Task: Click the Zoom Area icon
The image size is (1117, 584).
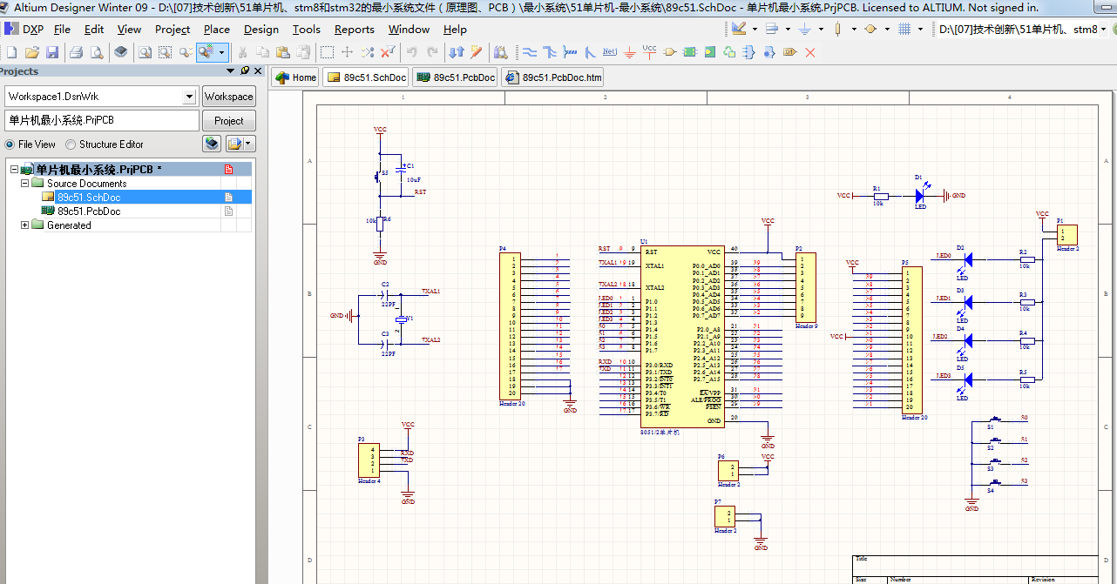Action: pyautogui.click(x=165, y=52)
